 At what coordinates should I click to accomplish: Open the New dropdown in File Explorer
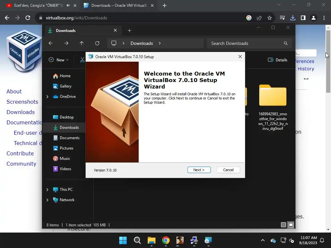point(59,60)
